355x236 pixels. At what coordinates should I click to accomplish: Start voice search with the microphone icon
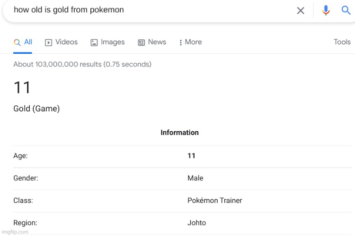pos(326,10)
